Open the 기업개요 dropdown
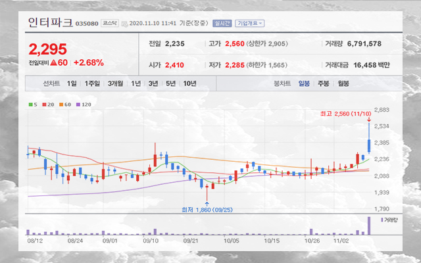The image size is (421, 263). (250, 24)
